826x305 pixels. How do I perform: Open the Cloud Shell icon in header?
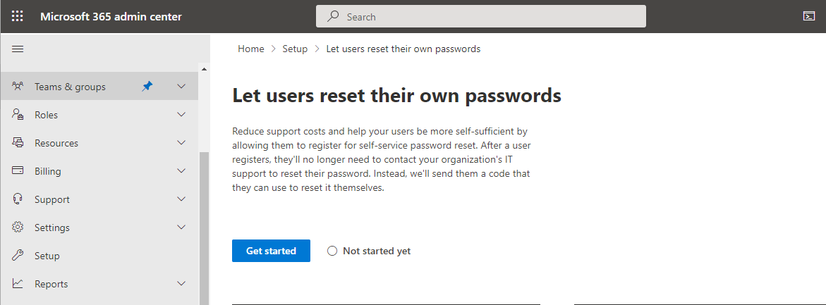[808, 15]
